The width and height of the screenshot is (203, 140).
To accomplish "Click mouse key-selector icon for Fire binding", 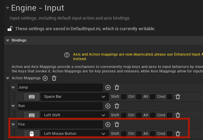I will pyautogui.click(x=32, y=133).
